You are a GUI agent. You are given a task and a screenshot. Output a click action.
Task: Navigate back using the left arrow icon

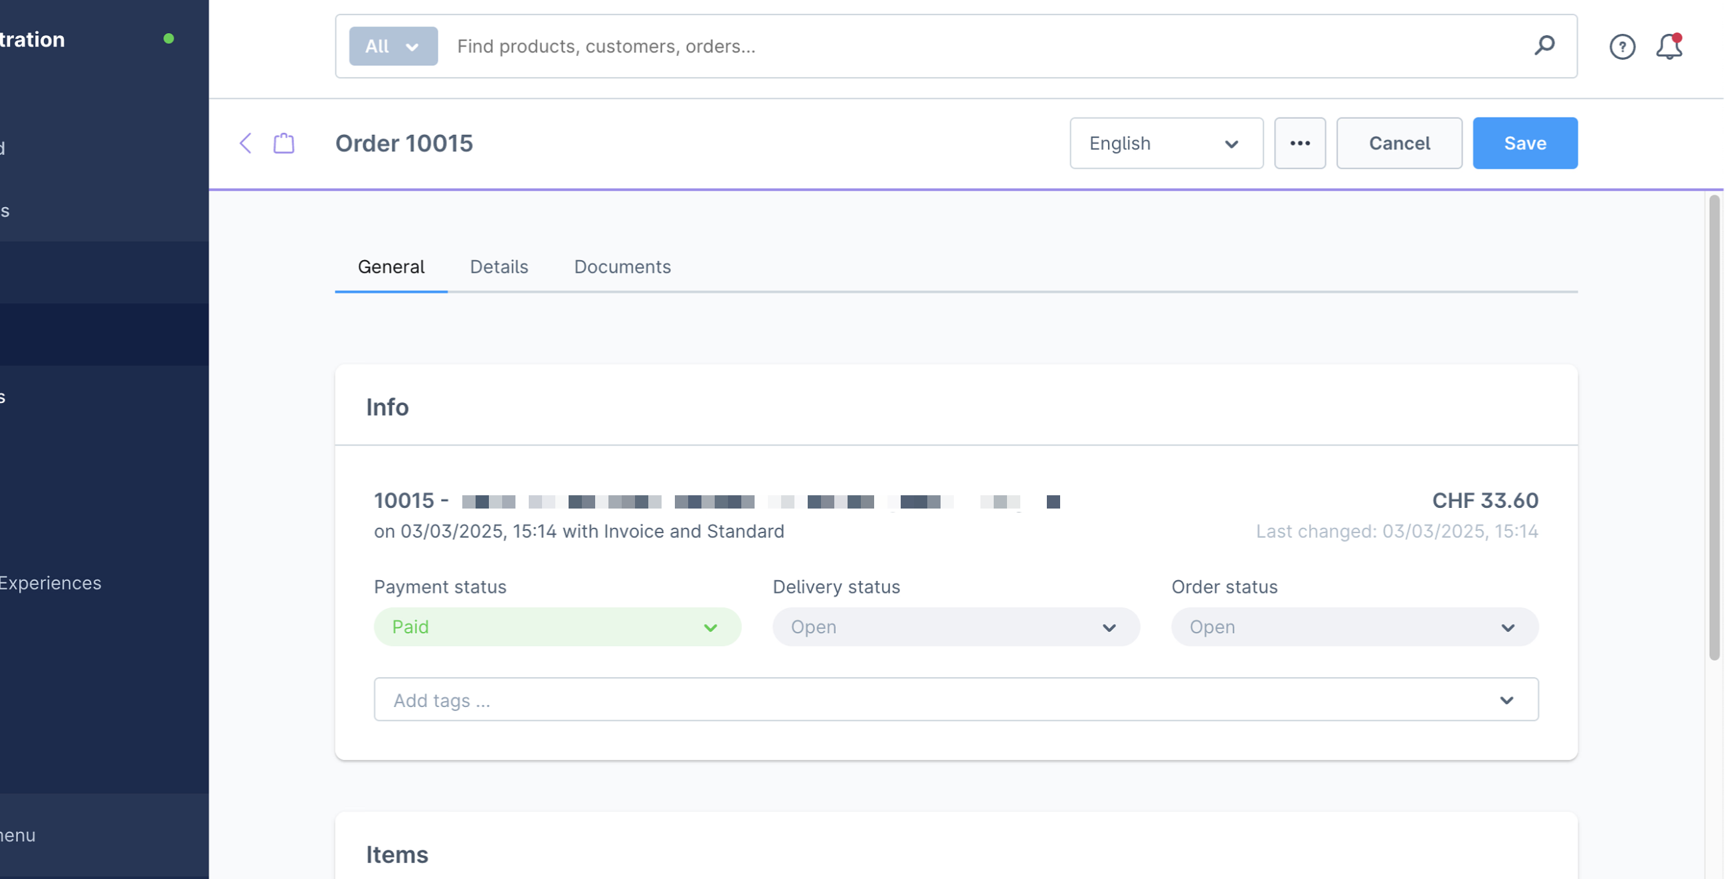246,143
